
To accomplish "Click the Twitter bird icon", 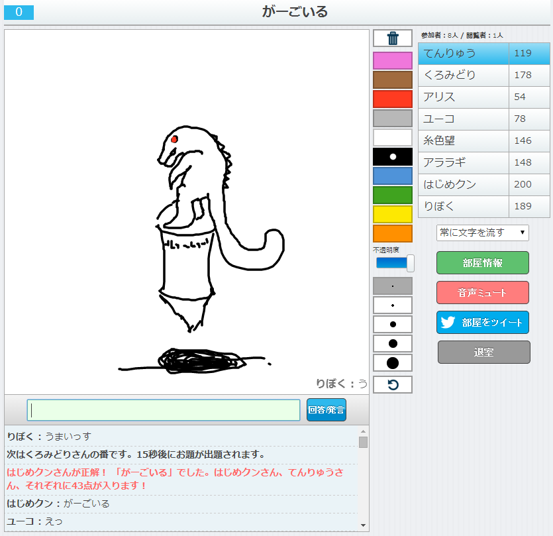I will [448, 322].
